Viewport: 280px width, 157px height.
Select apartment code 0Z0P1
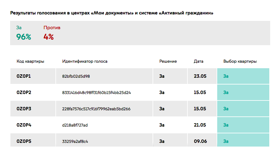(x=24, y=76)
